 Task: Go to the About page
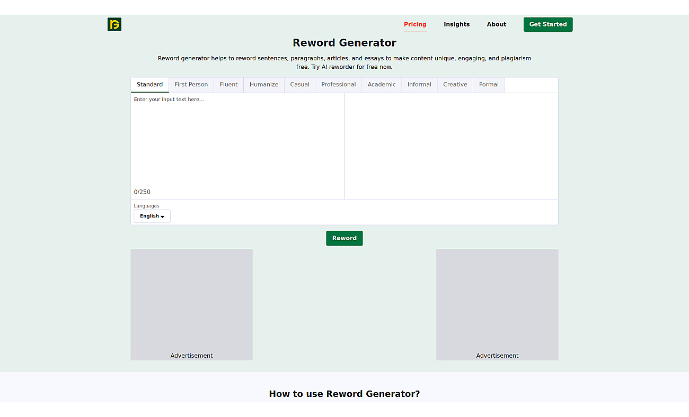click(x=497, y=24)
